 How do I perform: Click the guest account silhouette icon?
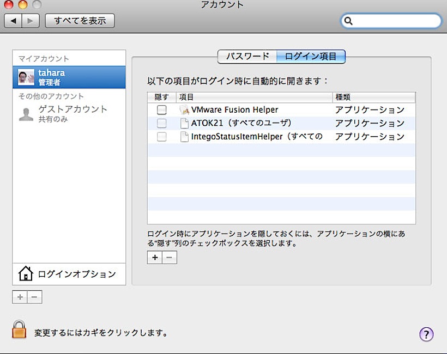[26, 114]
